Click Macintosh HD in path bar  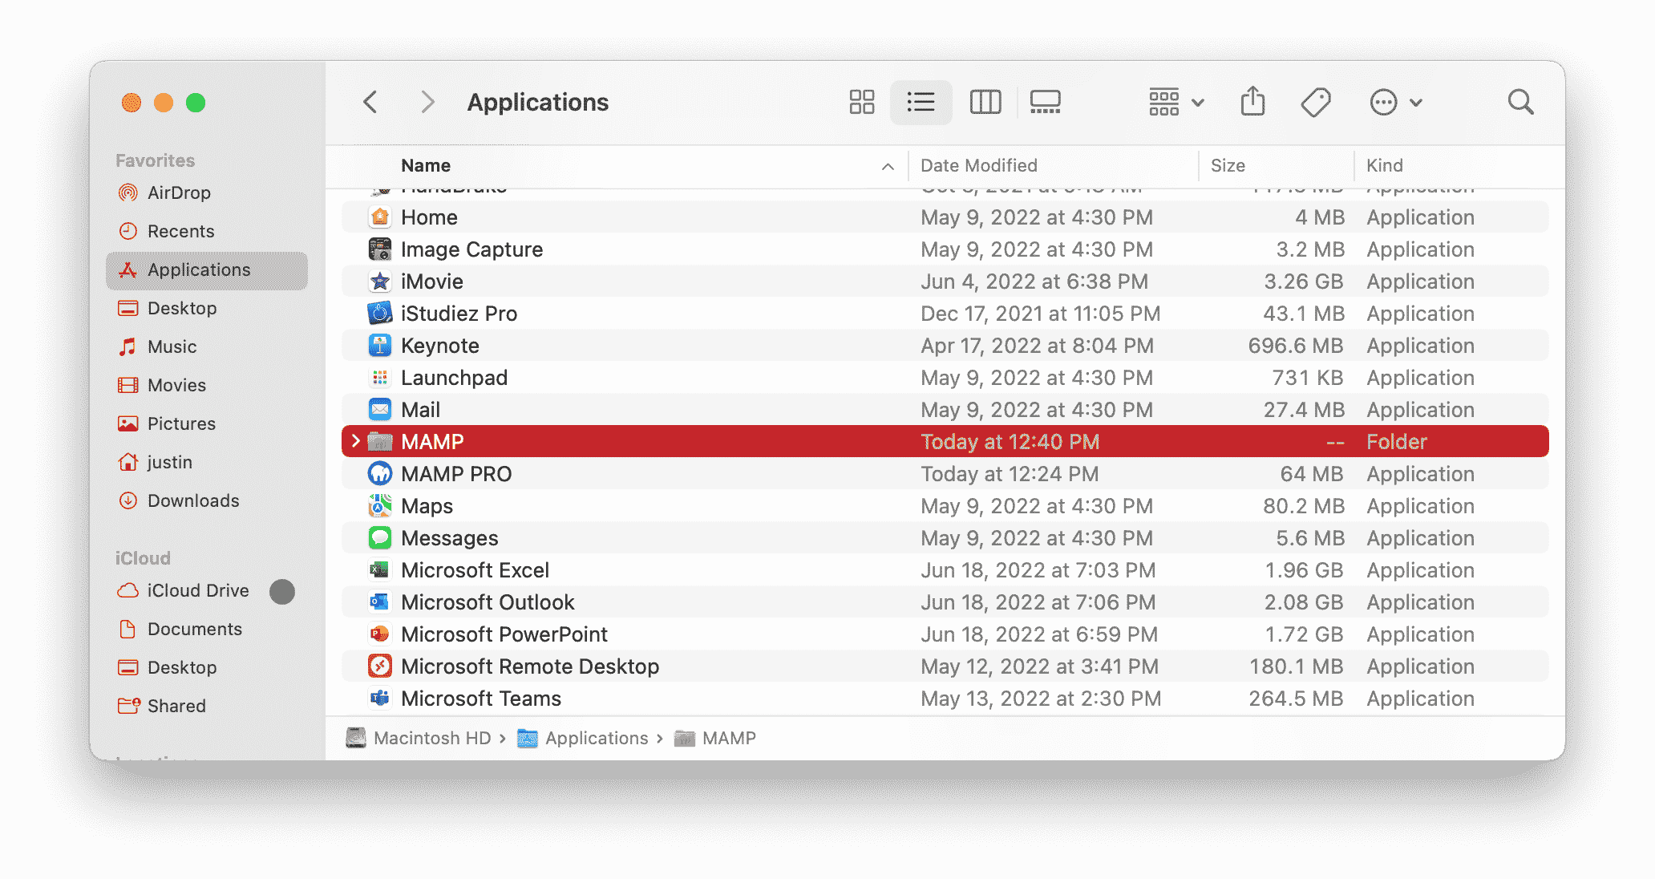(x=431, y=738)
